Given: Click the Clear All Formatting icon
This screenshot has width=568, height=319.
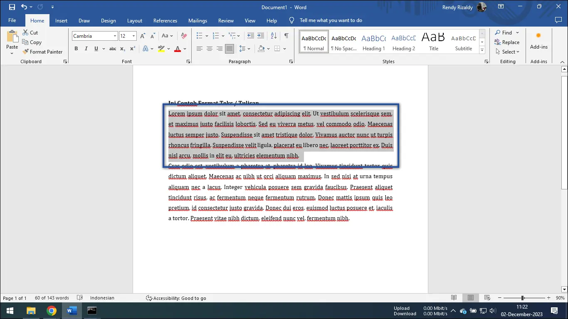Looking at the screenshot, I should click(x=183, y=36).
